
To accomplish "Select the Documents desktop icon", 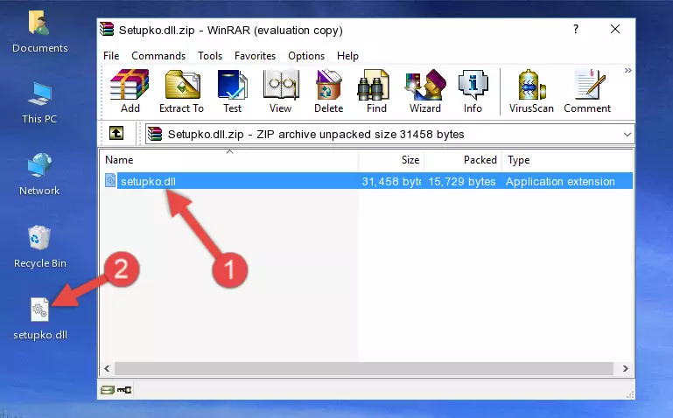I will point(40,31).
